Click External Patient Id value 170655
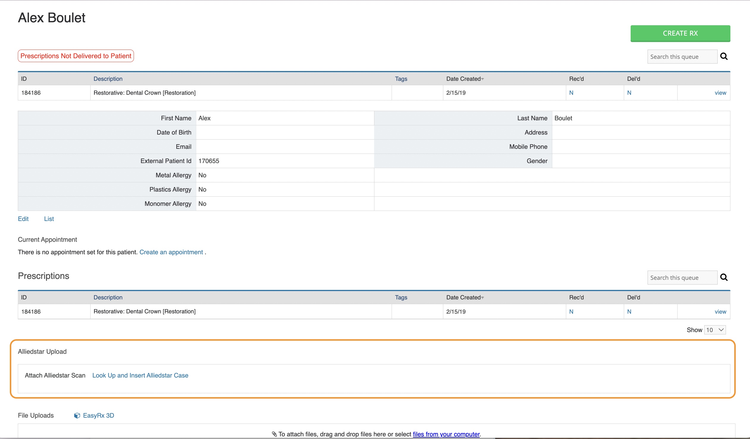 [x=209, y=161]
